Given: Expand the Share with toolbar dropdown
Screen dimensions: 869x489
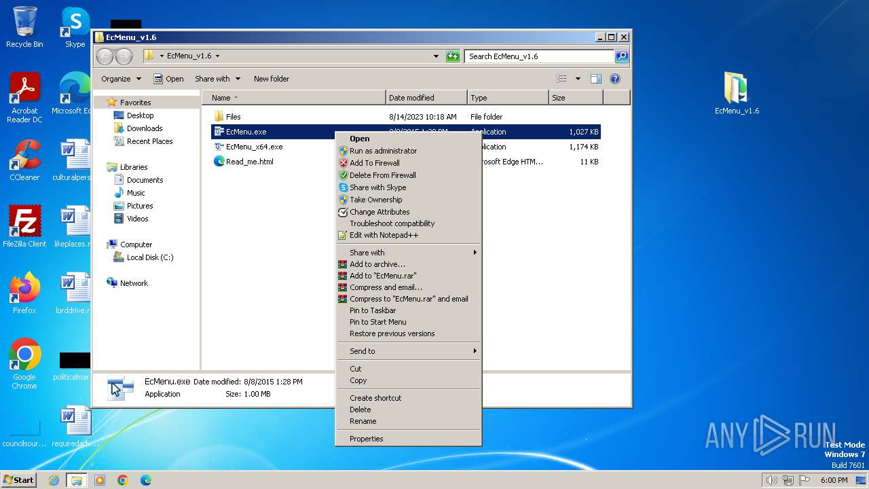Looking at the screenshot, I should click(217, 79).
